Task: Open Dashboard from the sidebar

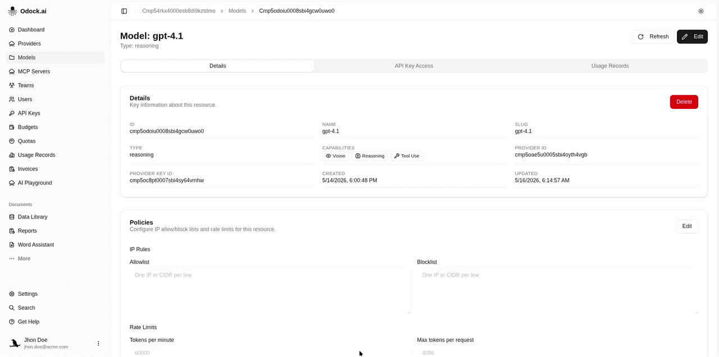Action: point(55,30)
